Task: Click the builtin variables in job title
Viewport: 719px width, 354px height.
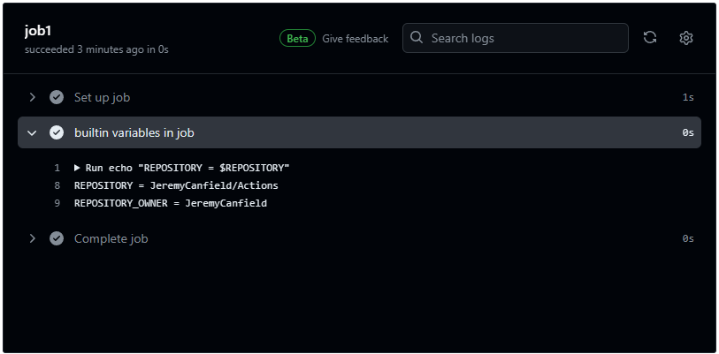Action: point(134,132)
